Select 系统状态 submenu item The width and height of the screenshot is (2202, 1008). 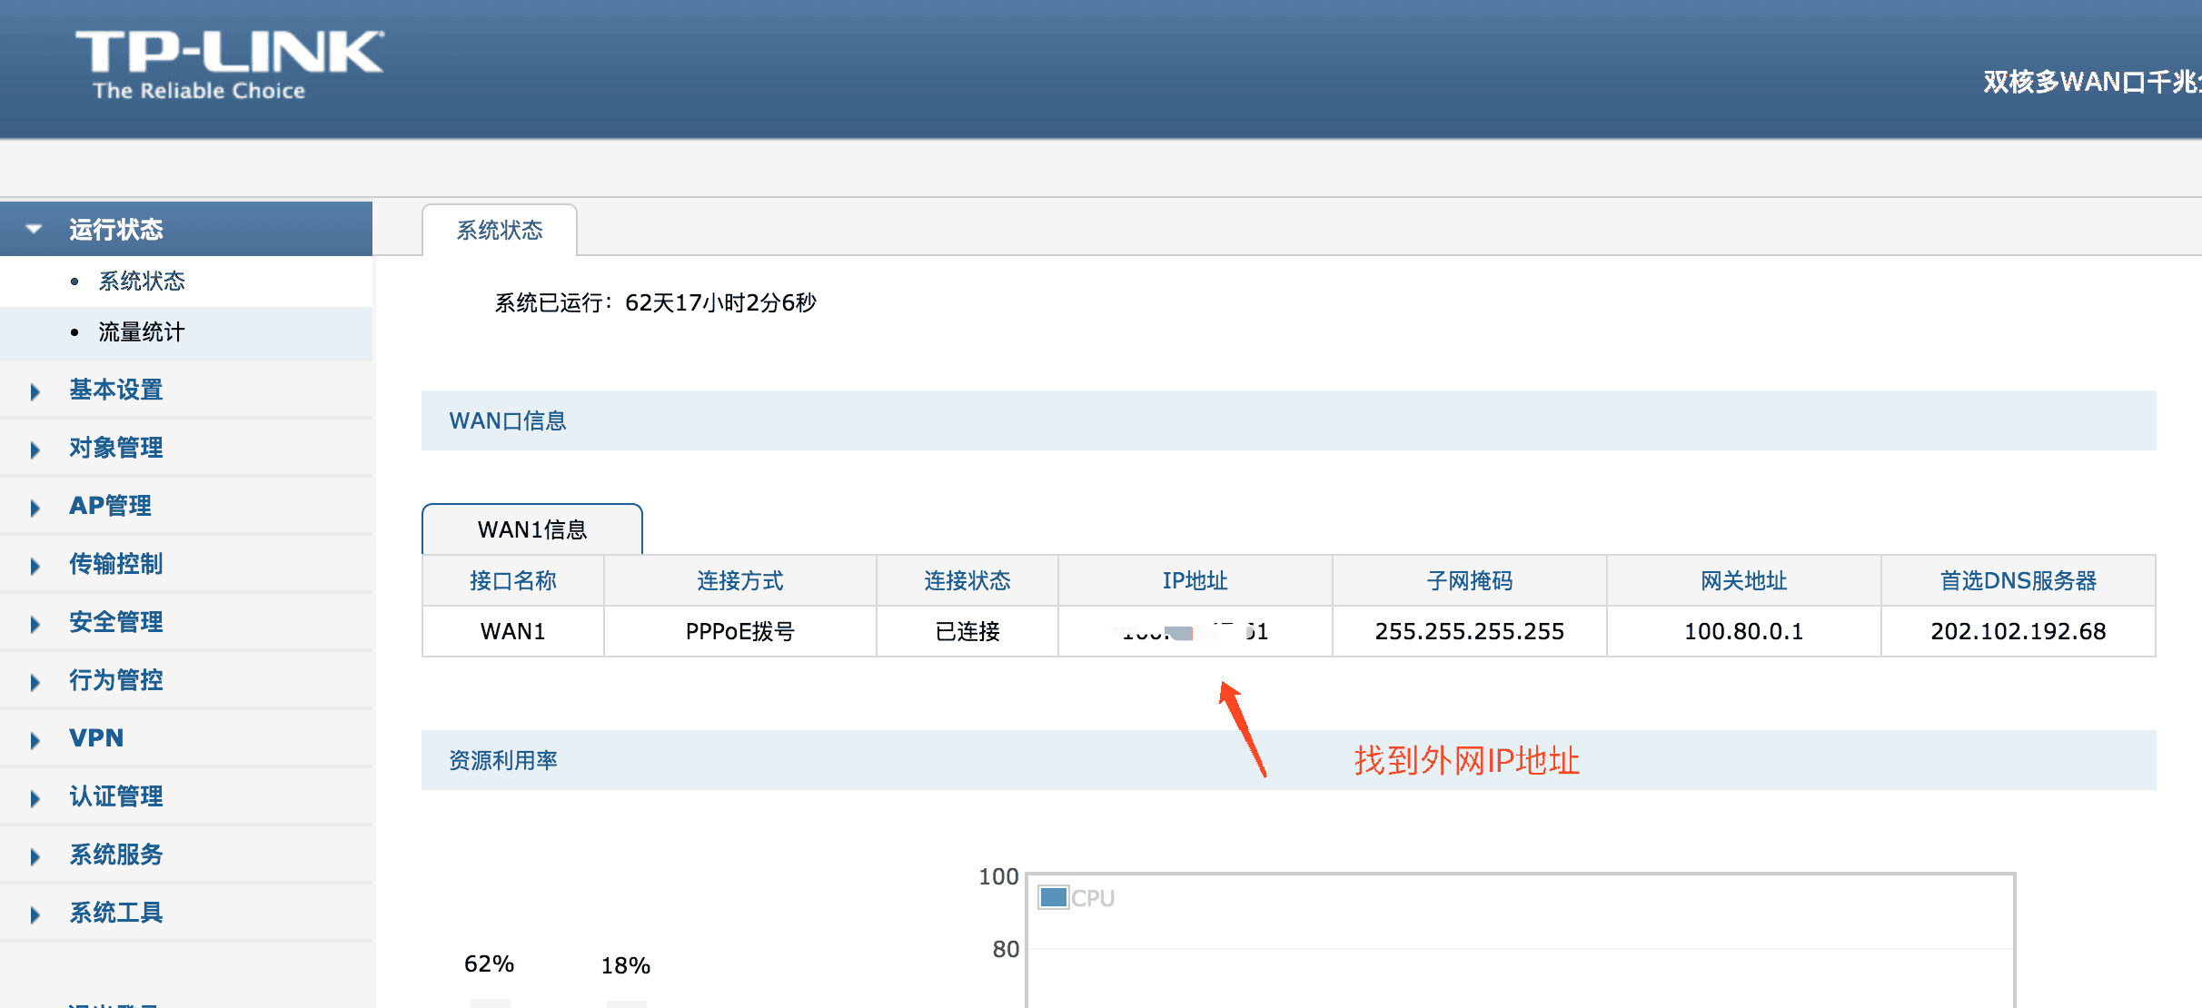pos(142,282)
